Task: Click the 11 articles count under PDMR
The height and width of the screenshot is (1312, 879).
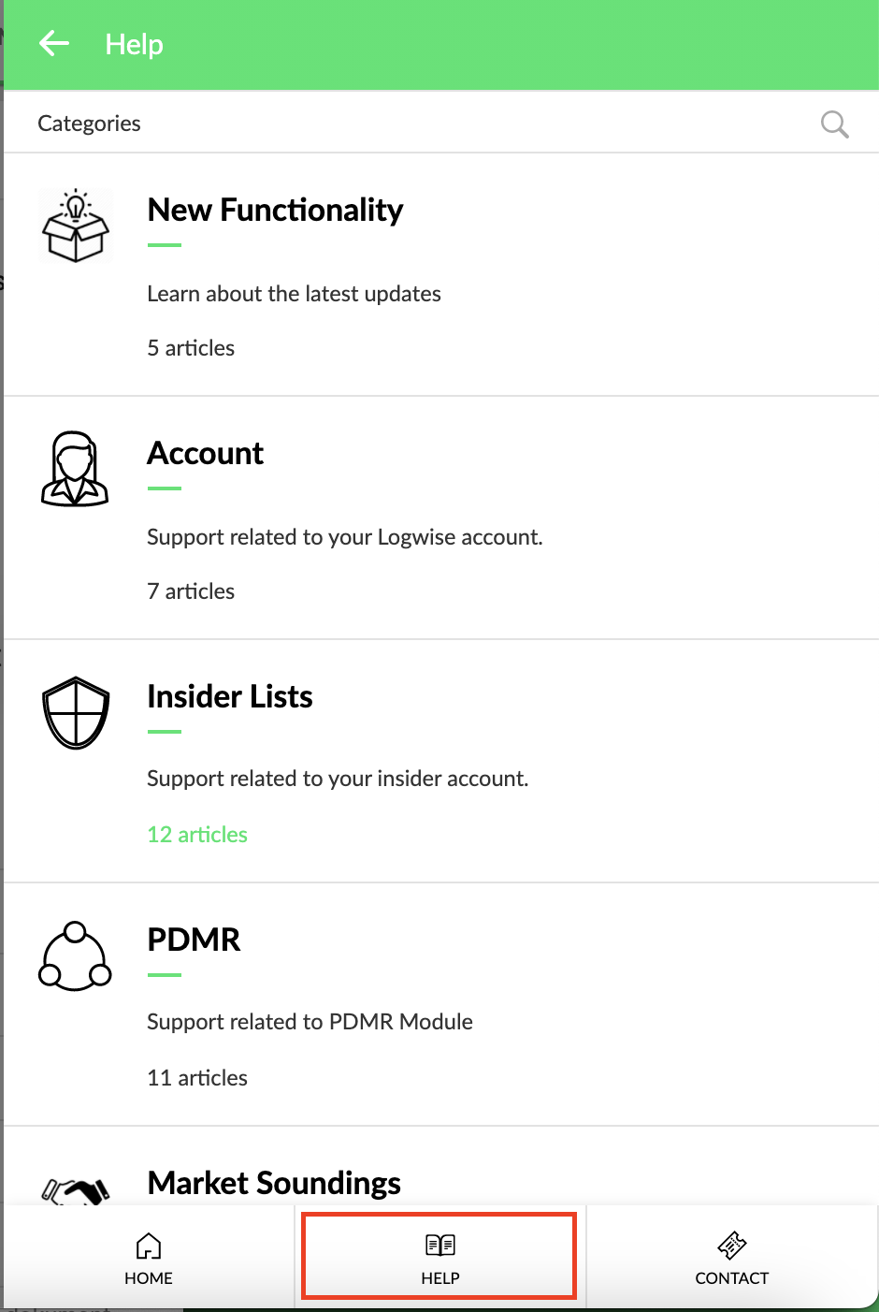Action: (x=197, y=1078)
